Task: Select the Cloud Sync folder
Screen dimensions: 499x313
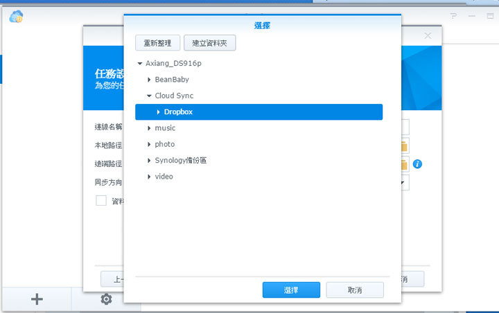Action: [174, 96]
